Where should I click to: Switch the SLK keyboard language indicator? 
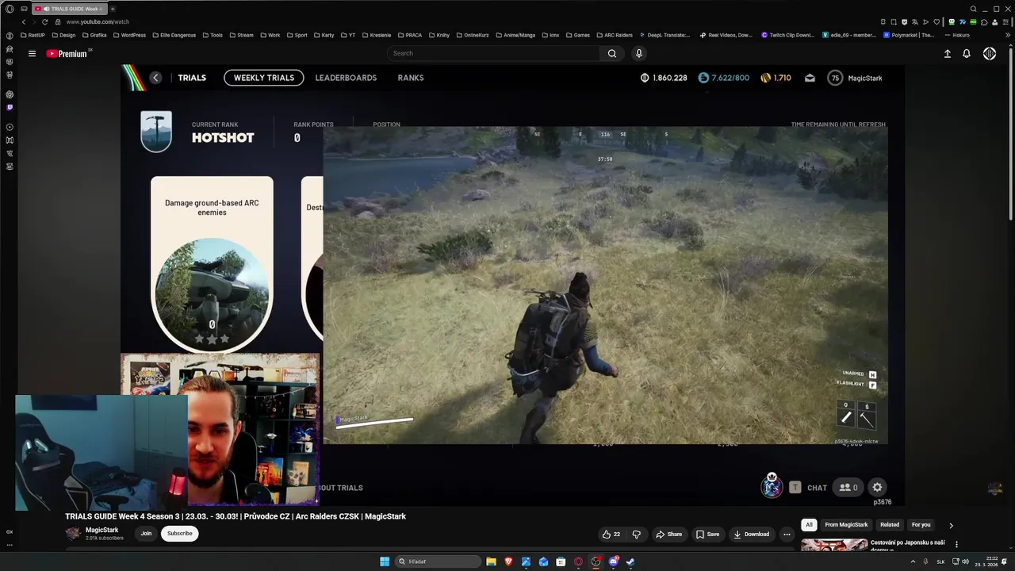(940, 561)
